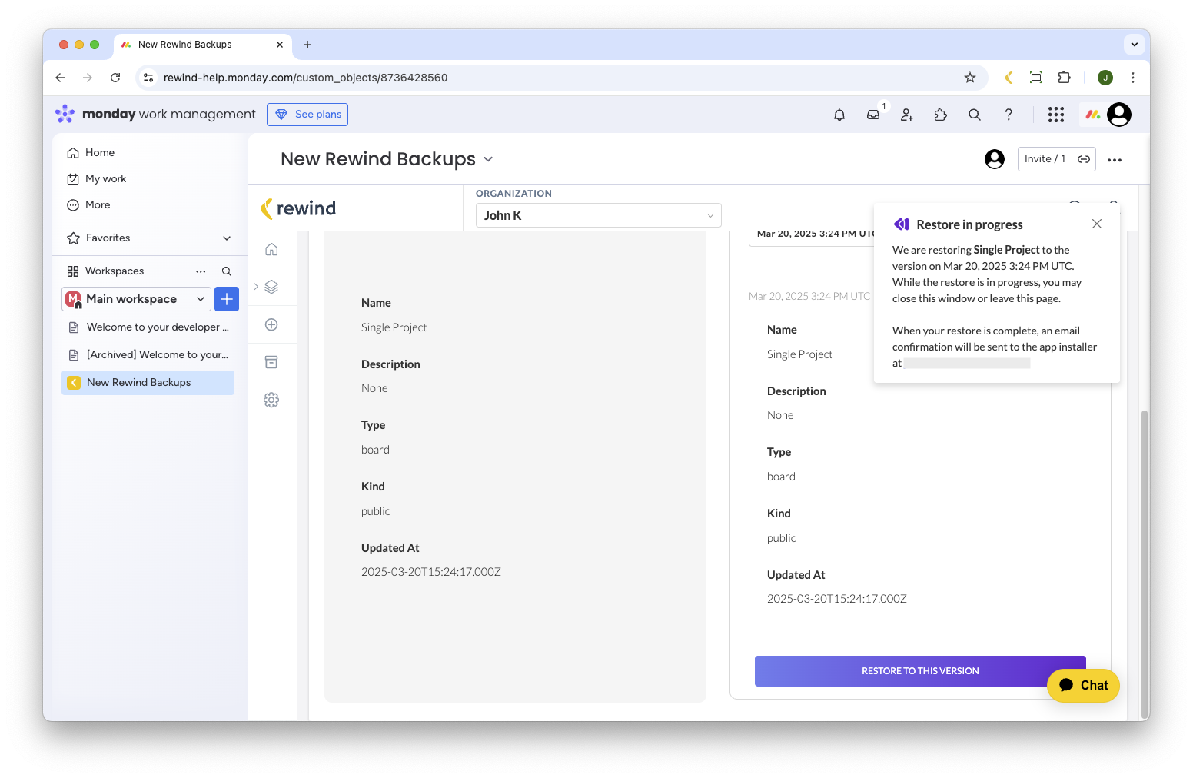Open the Chat support button
The image size is (1193, 778).
[x=1083, y=686]
